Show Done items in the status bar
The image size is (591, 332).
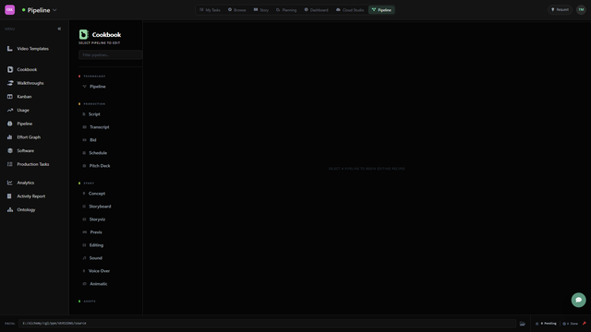(571, 324)
